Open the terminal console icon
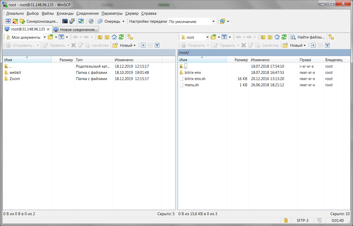The height and width of the screenshot is (226, 353). tap(65, 21)
